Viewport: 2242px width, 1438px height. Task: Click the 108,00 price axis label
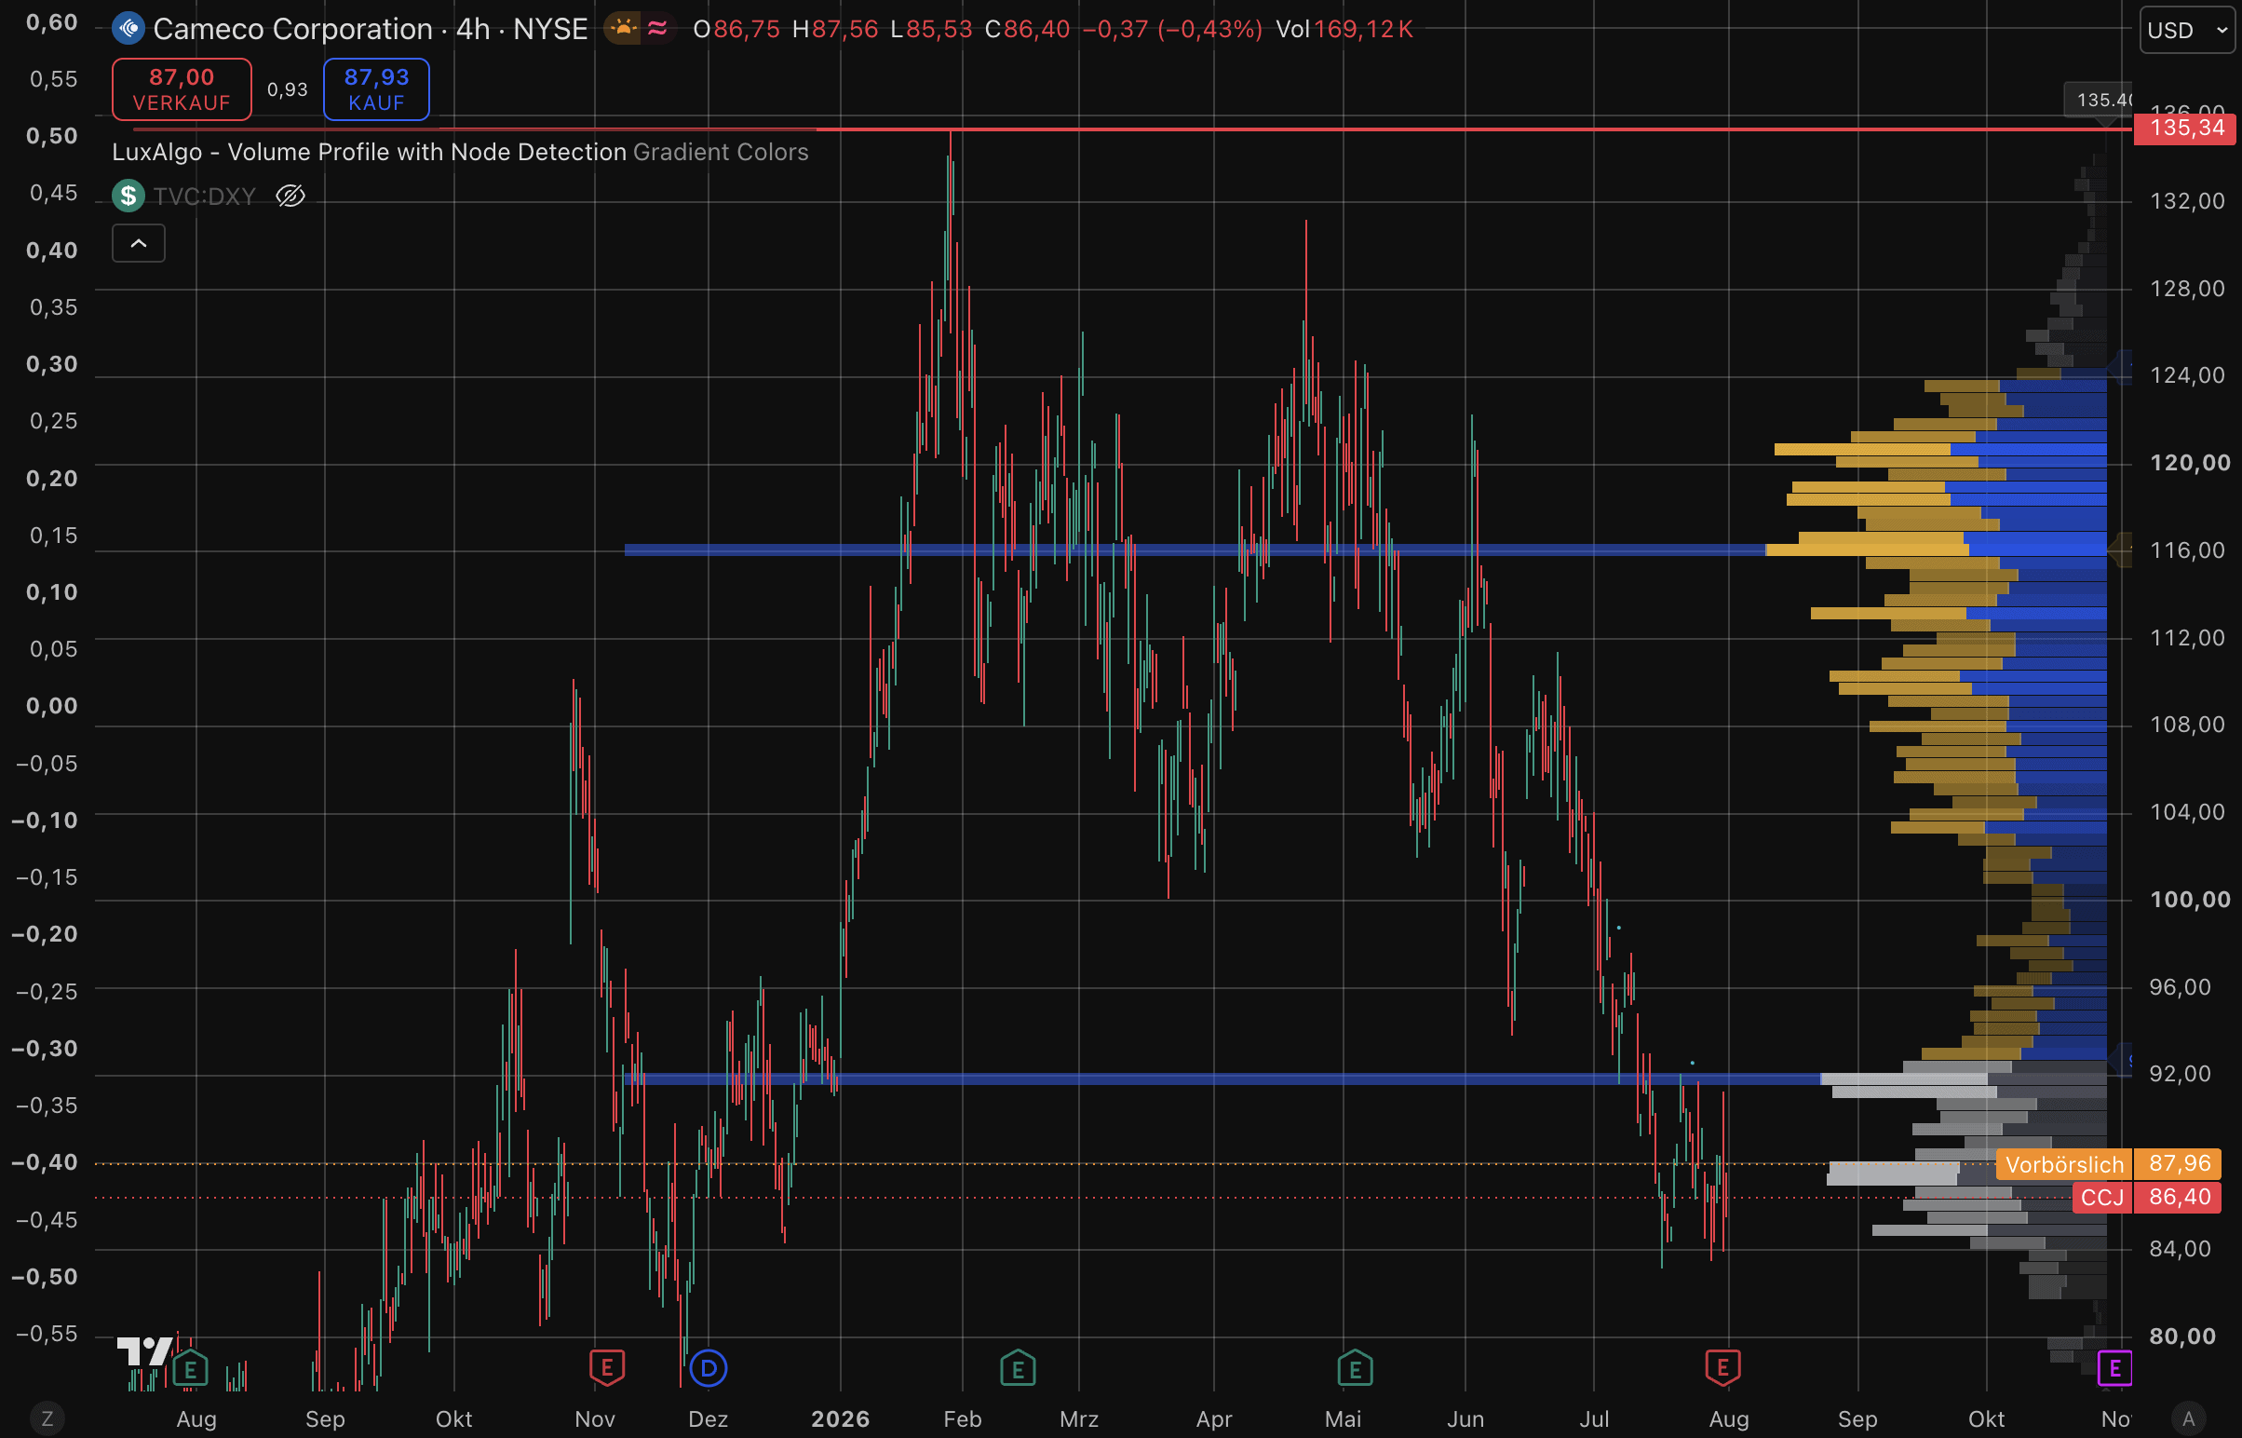[x=2187, y=725]
